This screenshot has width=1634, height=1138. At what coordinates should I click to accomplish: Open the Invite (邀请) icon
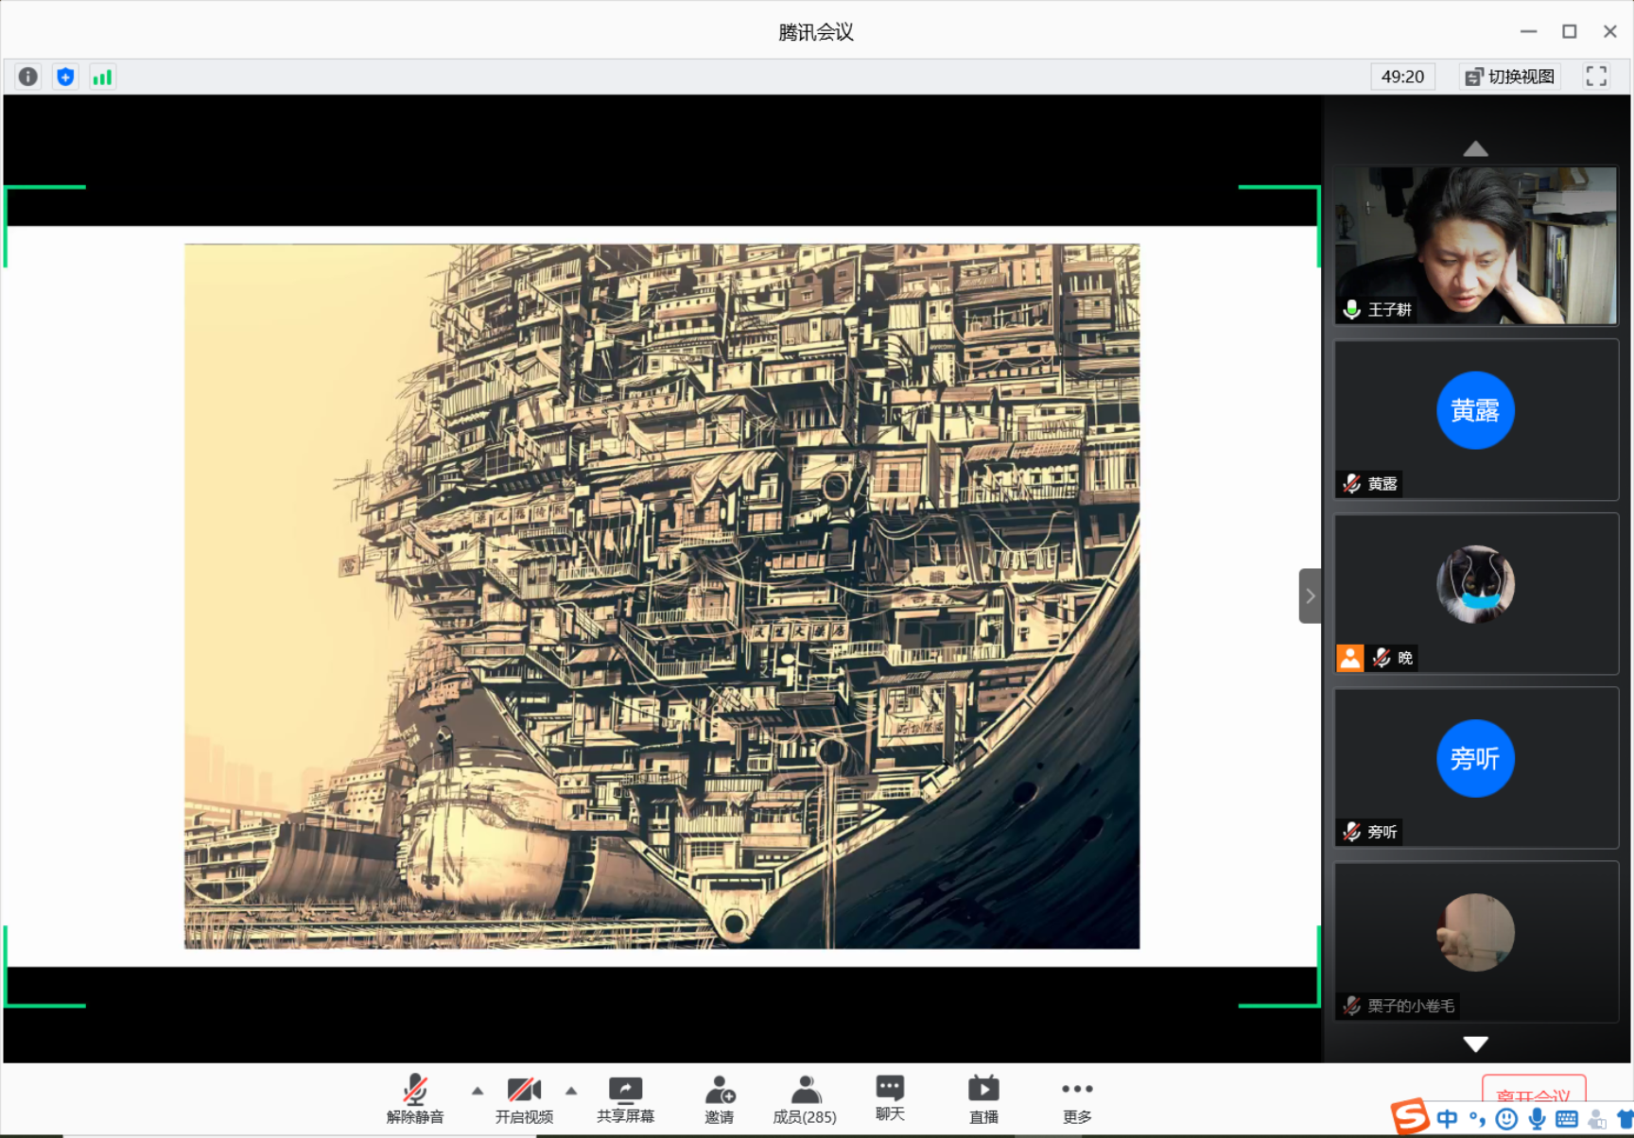[719, 1100]
